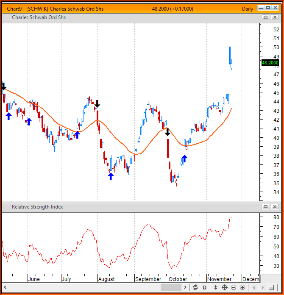Image resolution: width=284 pixels, height=295 pixels.
Task: Close the Charles Schwab Ord Shs pane
Action: [275, 17]
